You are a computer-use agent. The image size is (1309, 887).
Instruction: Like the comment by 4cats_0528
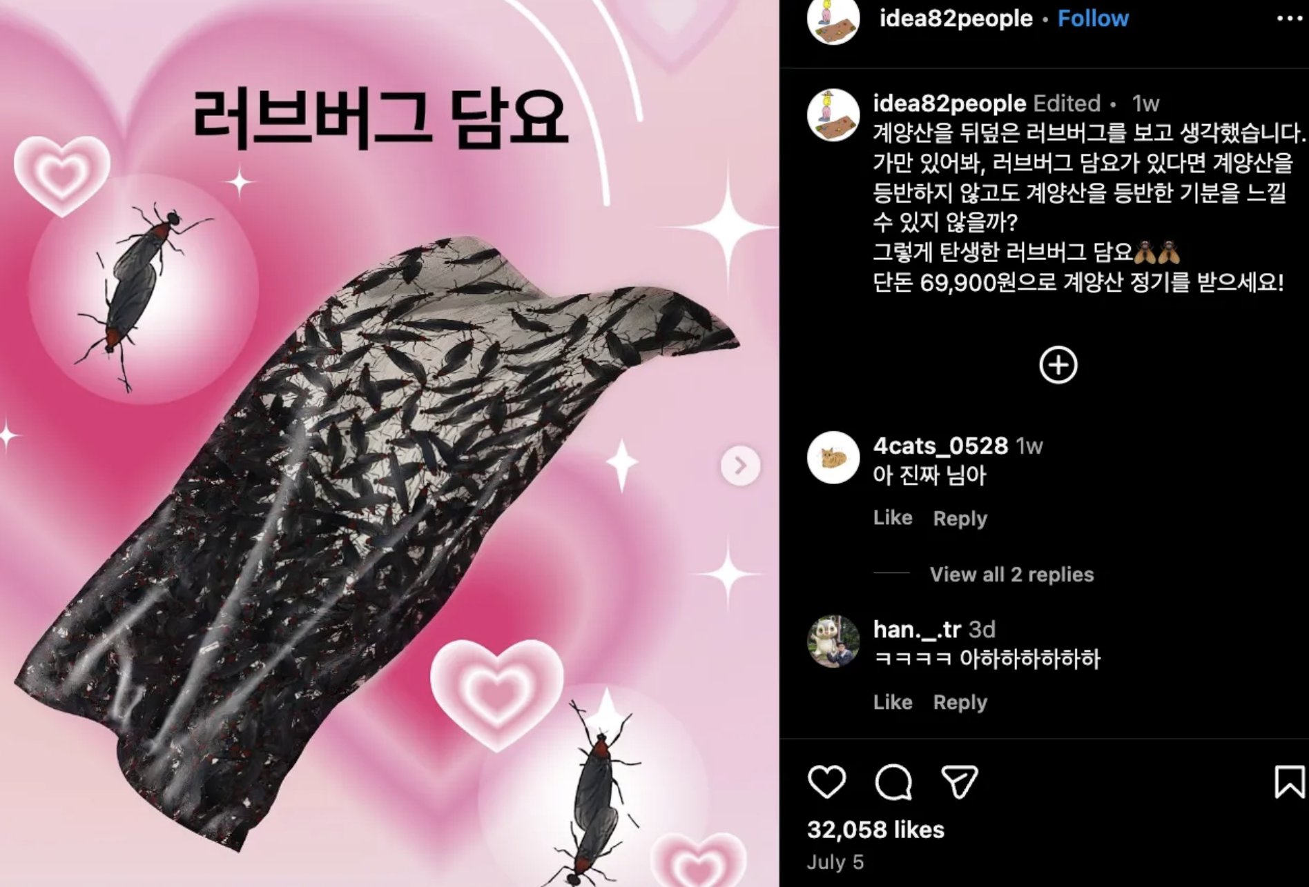click(x=893, y=517)
